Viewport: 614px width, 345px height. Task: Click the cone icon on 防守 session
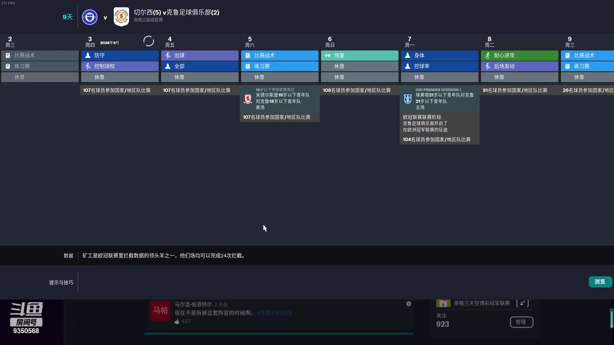click(88, 55)
